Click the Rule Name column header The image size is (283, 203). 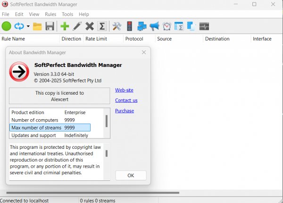pos(30,39)
